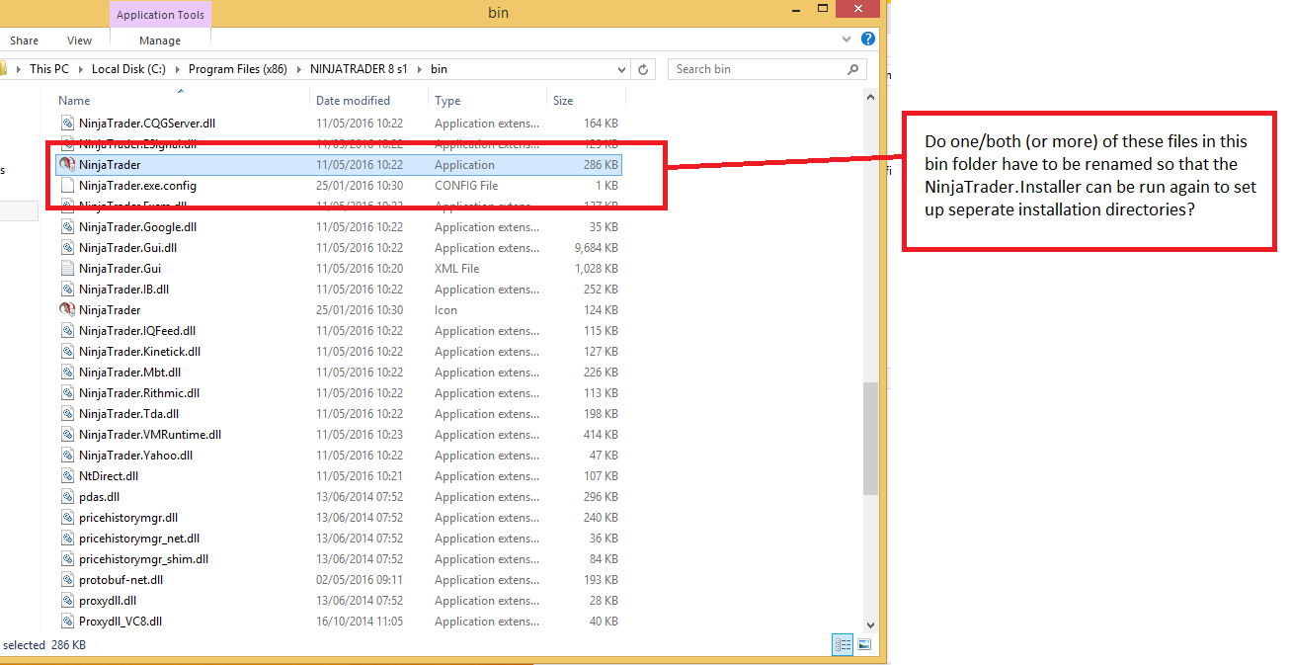
Task: Select pricehistorymgr.dll file icon
Action: (x=67, y=518)
